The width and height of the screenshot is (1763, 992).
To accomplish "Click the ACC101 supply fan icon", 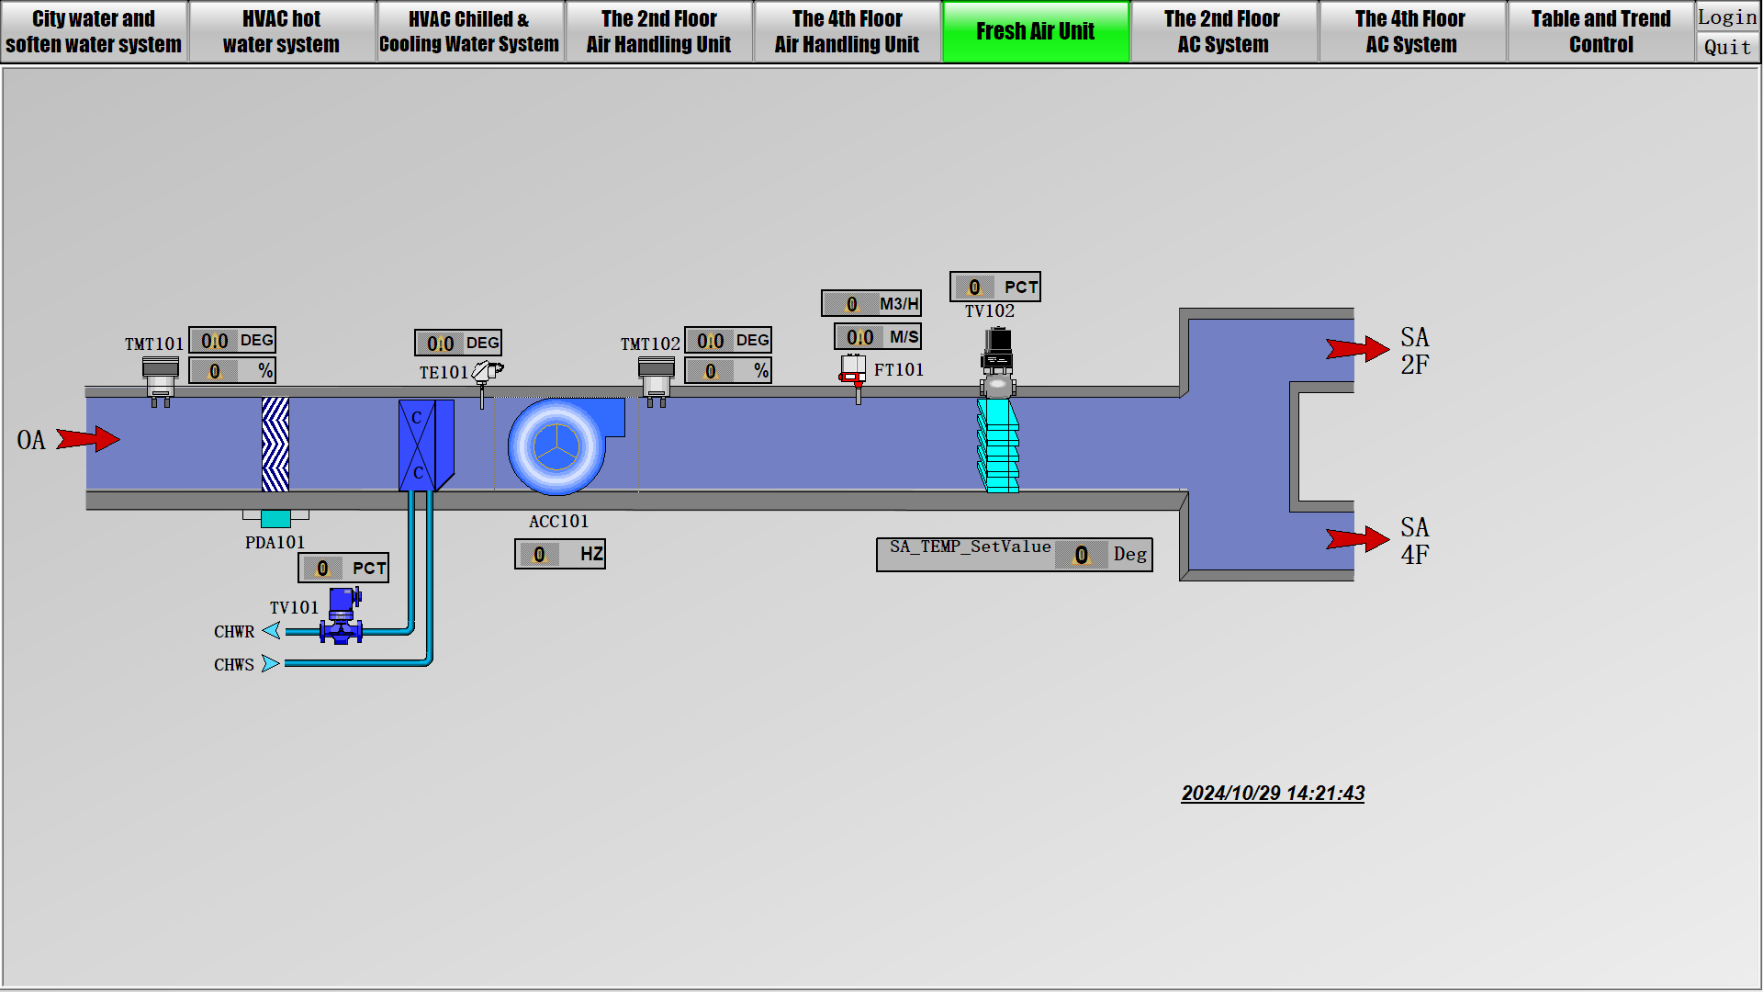I will point(557,446).
